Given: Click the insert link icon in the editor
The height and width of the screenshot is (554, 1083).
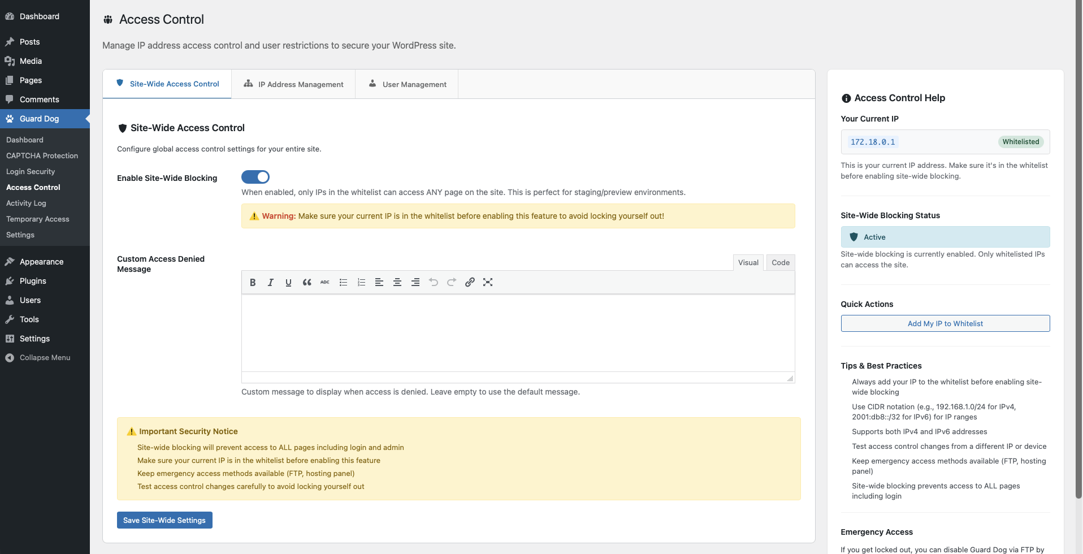Looking at the screenshot, I should [x=470, y=282].
